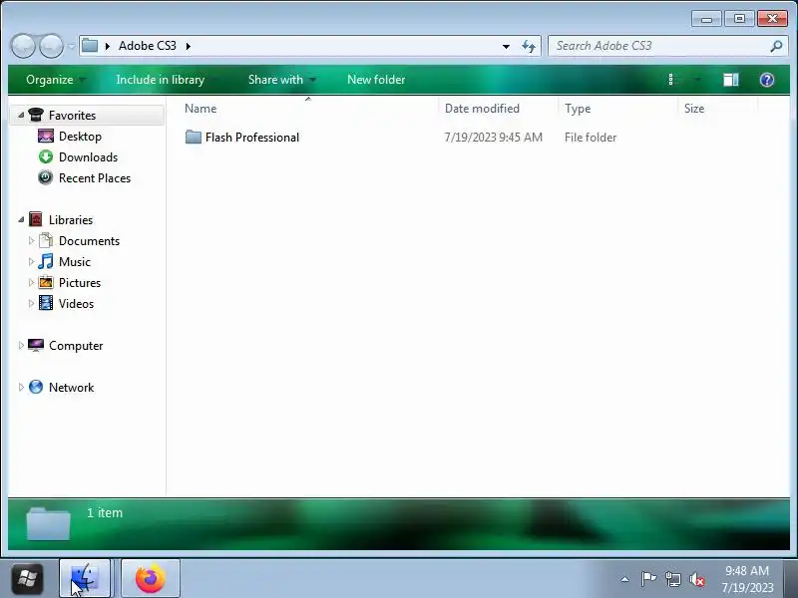Screen dimensions: 798x598
Task: Expand the Pictures library node
Action: tap(31, 282)
